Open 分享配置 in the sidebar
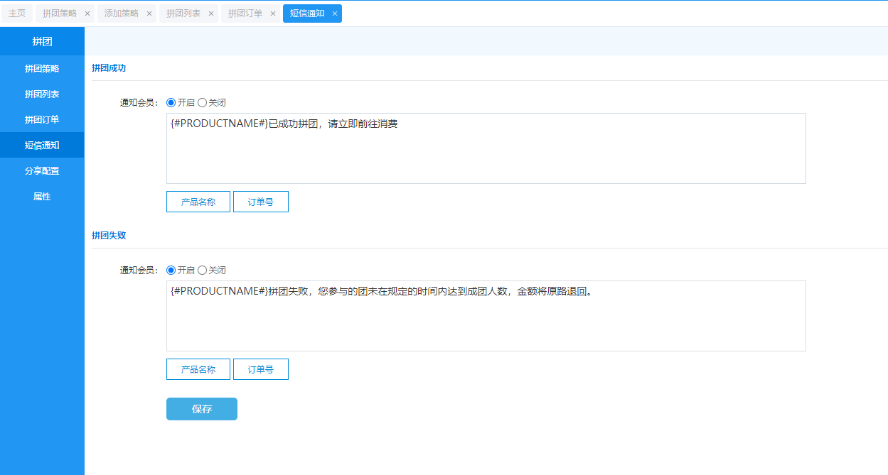Screen dimensions: 888x475 [42, 171]
